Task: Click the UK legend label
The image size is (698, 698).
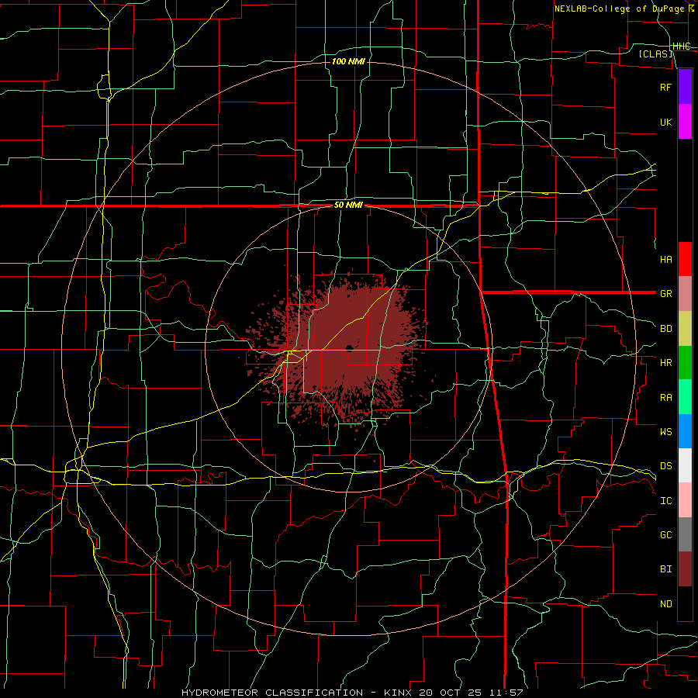Action: click(x=665, y=122)
